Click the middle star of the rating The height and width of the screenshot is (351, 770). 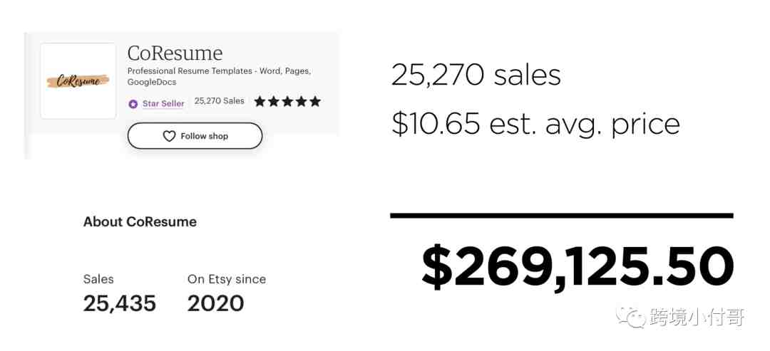[287, 102]
